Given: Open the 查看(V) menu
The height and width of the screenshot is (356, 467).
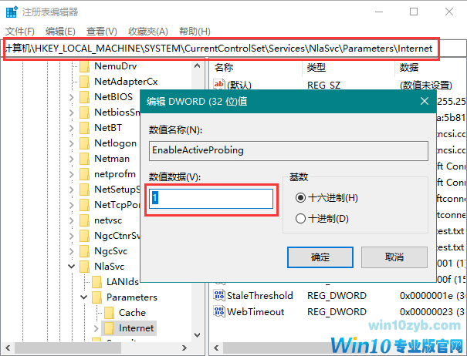Looking at the screenshot, I should coord(102,32).
